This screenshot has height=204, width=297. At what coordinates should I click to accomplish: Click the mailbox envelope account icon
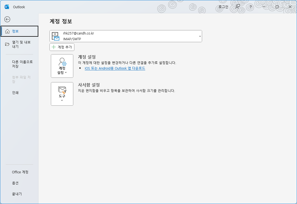[x=56, y=36]
